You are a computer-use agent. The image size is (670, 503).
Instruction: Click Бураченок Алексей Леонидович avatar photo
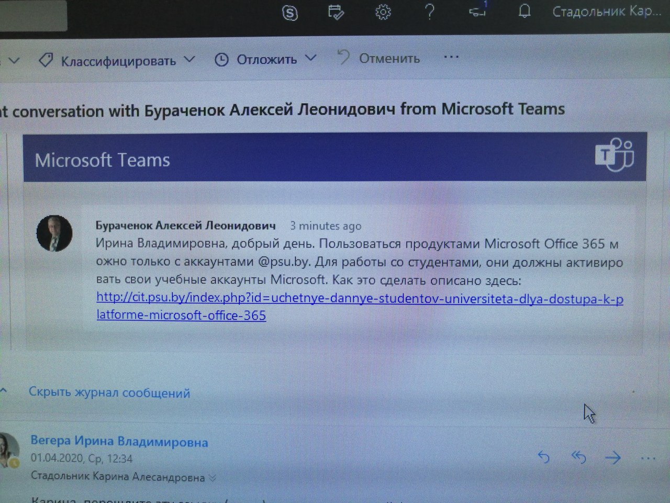[54, 233]
